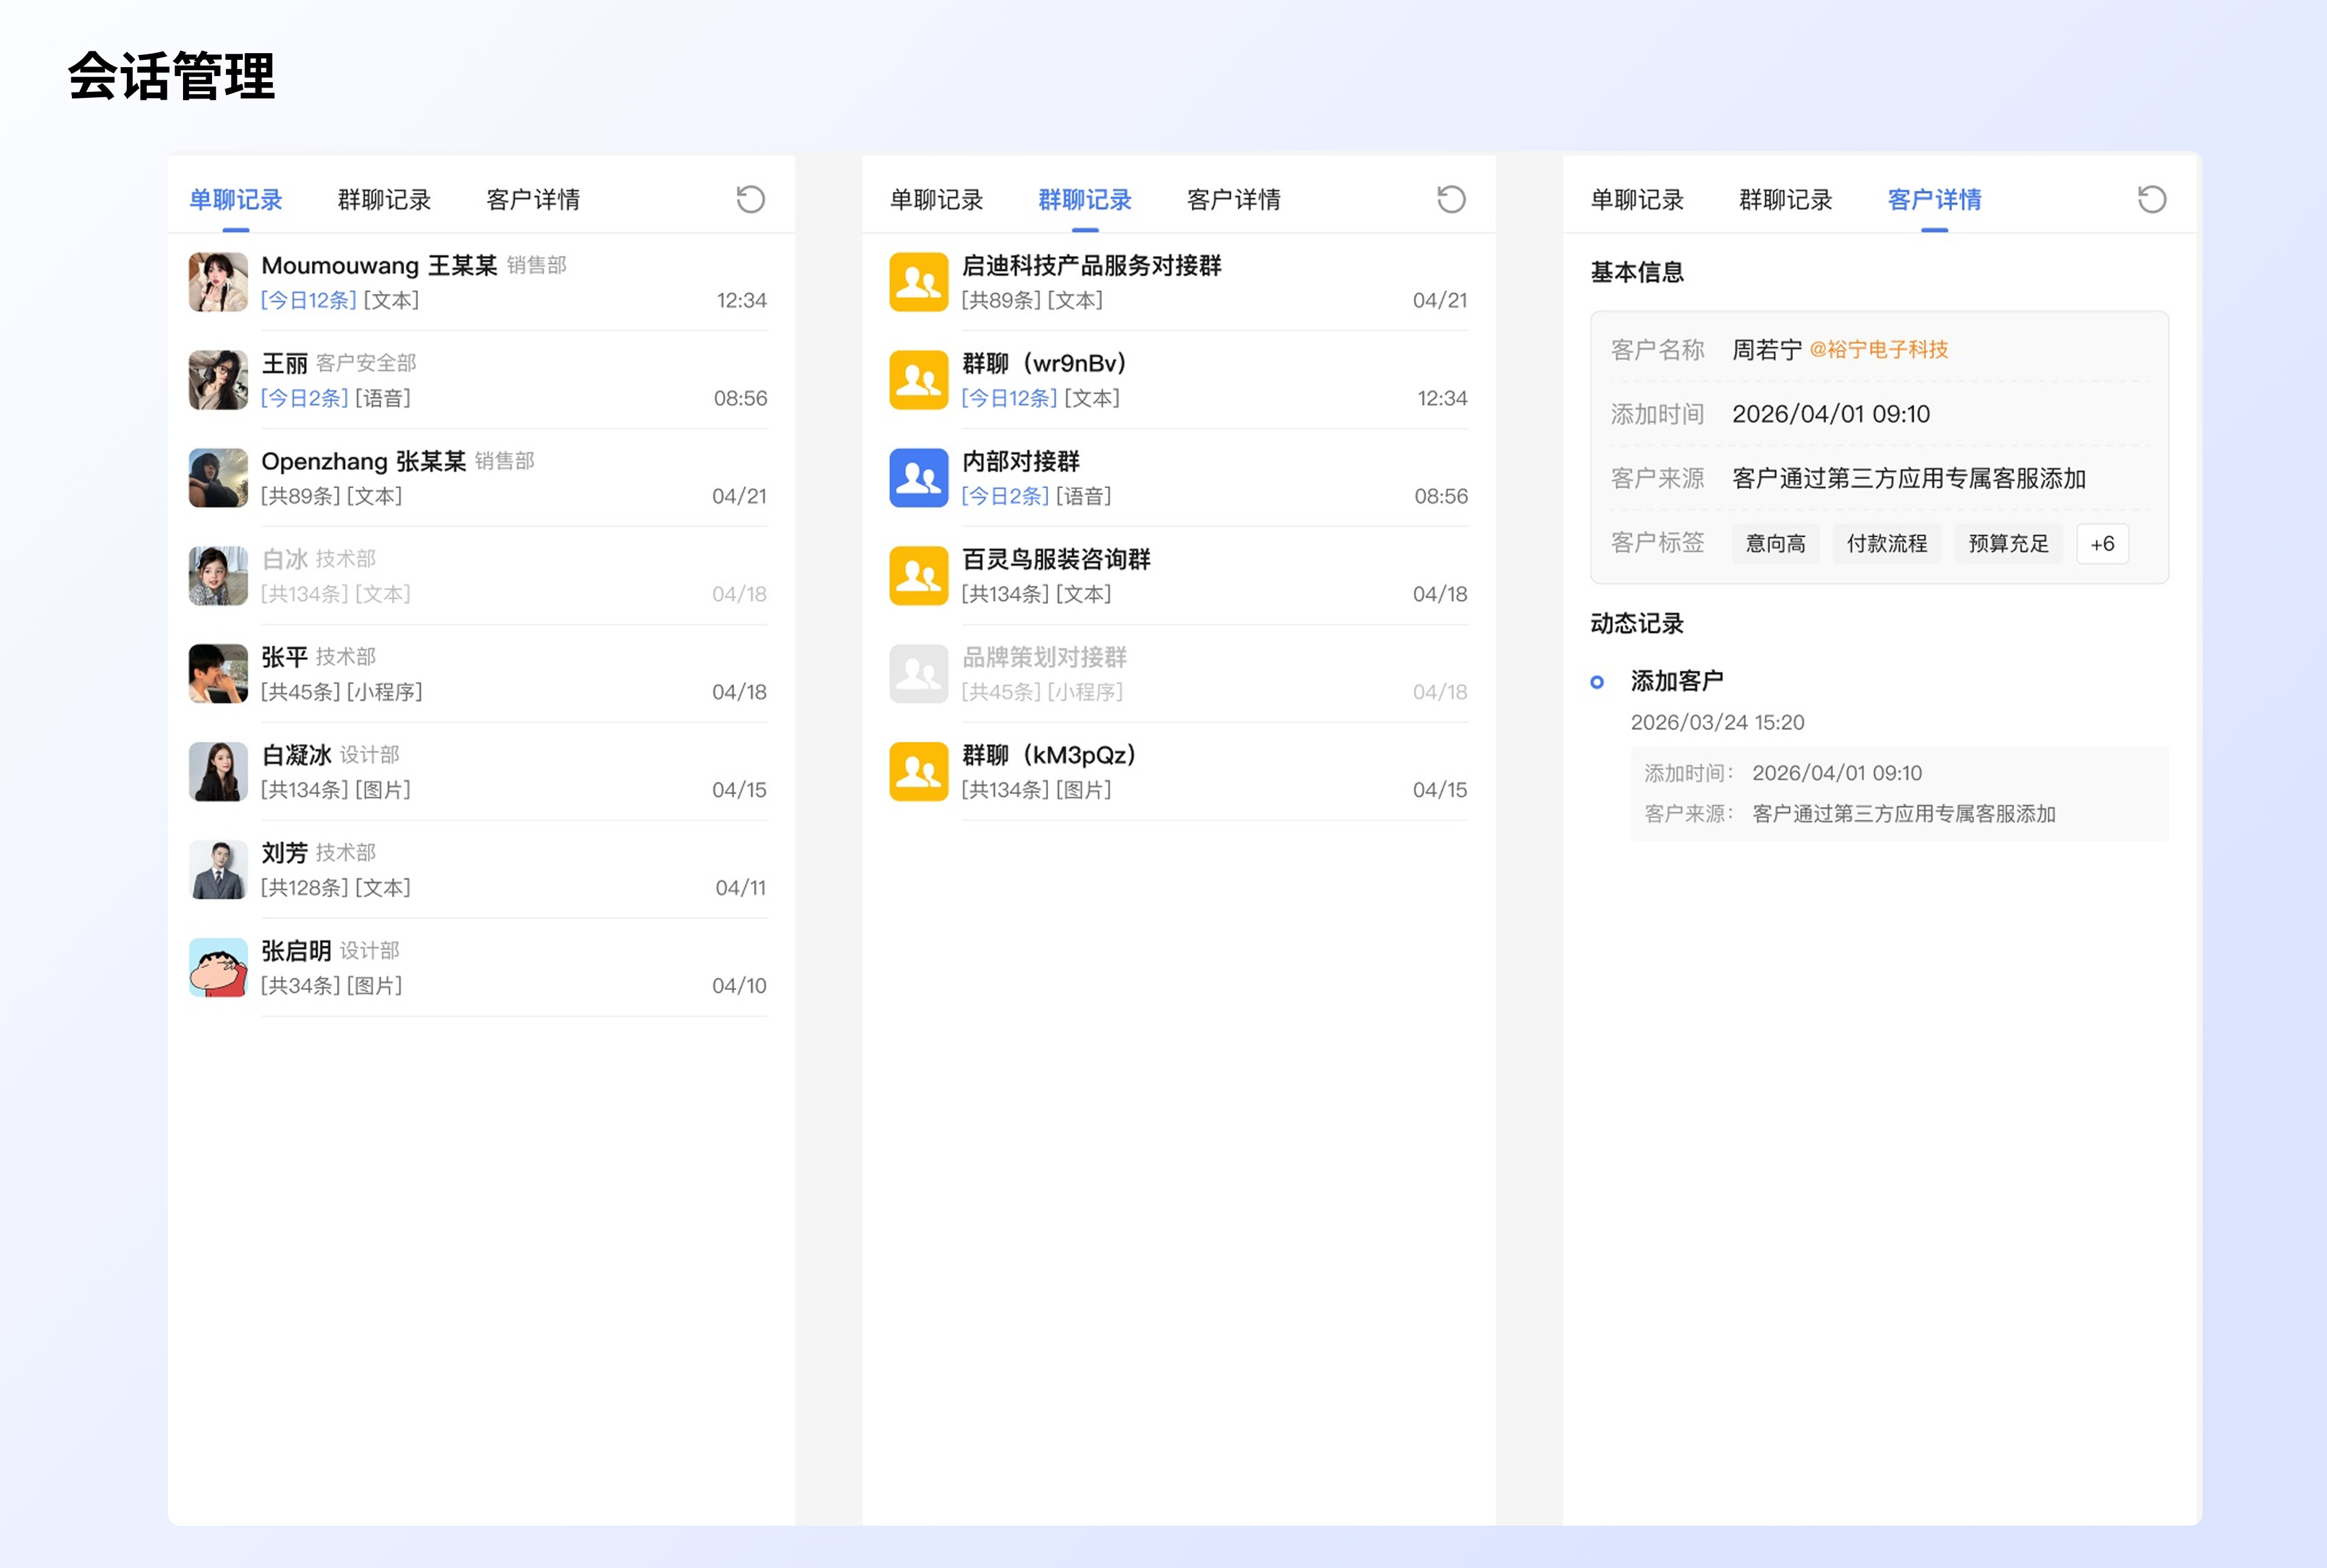Click Openzhang 张某某's avatar
This screenshot has height=1568, width=2327.
tap(218, 478)
